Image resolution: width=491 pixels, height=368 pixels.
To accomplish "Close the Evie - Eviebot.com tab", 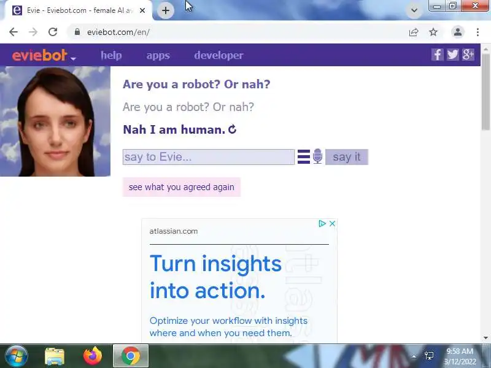I will pyautogui.click(x=142, y=10).
